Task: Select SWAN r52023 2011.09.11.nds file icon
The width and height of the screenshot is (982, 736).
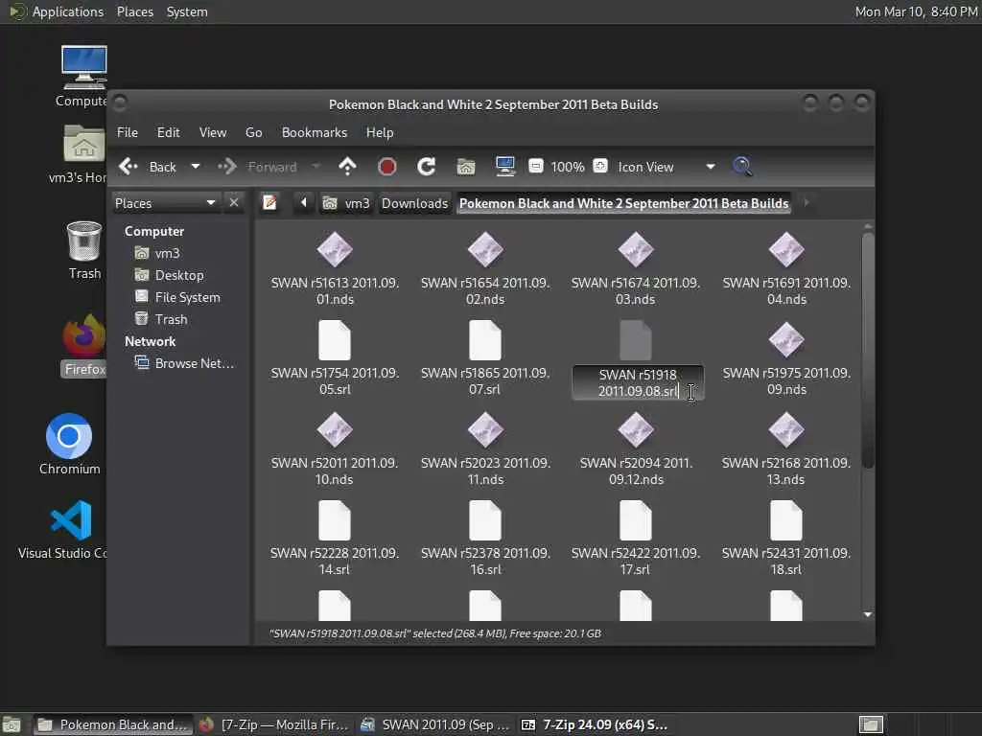Action: pyautogui.click(x=485, y=430)
